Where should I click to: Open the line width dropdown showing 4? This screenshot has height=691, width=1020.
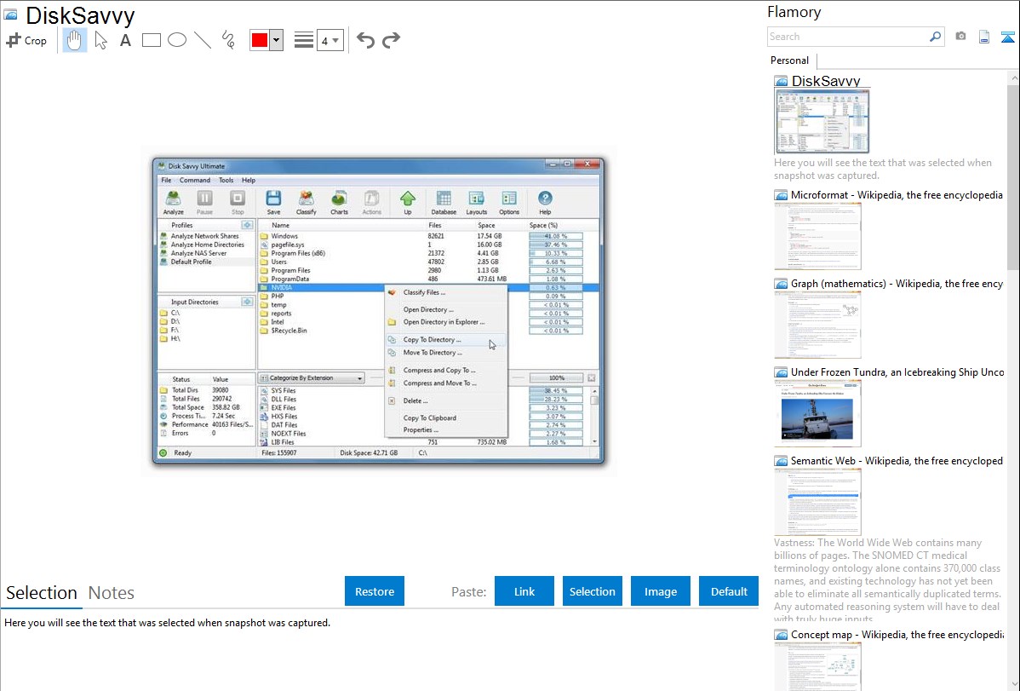click(x=329, y=40)
